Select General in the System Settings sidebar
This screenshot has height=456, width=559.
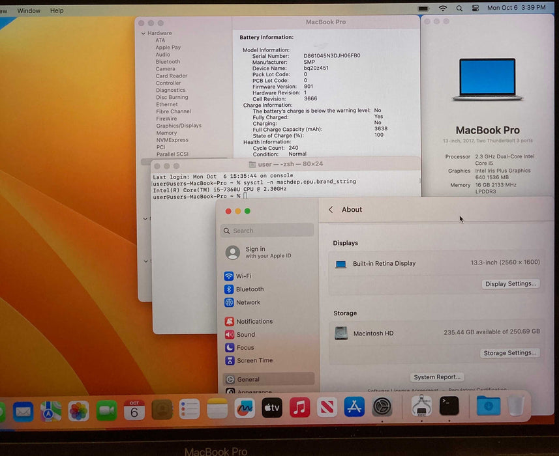click(269, 379)
